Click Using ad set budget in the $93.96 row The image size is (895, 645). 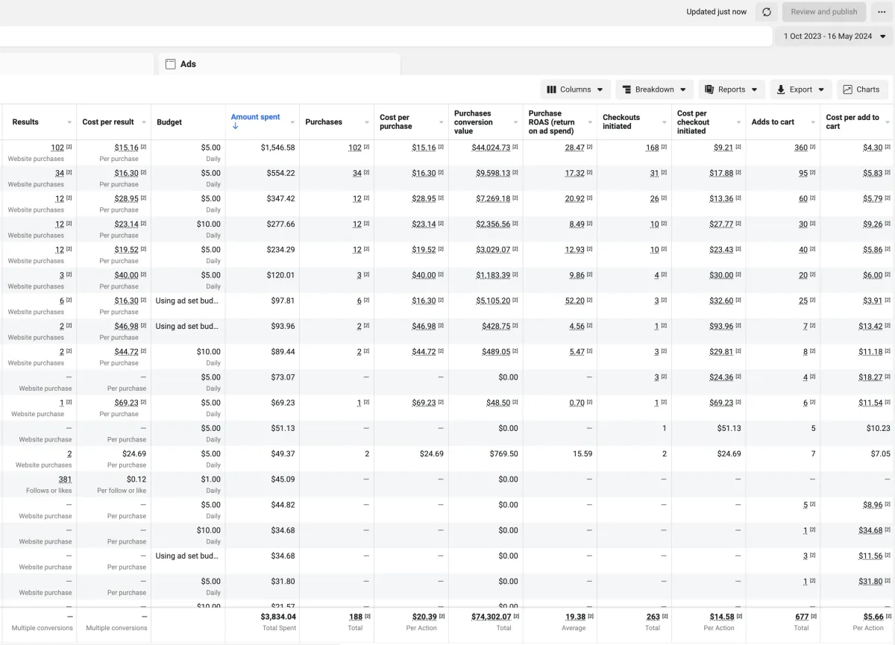(x=187, y=327)
